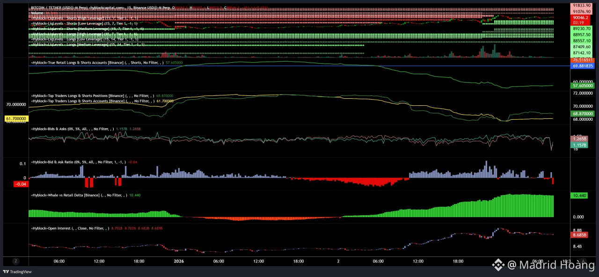Click the red -0.04 left-scale label
Screen dimensions: 599x277
click(21, 184)
